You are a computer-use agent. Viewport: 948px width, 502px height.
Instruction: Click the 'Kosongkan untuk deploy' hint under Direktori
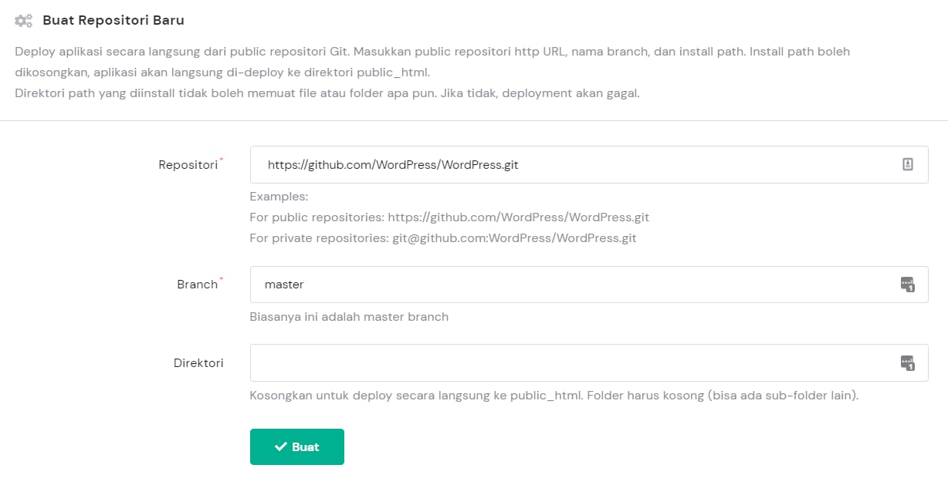(554, 396)
